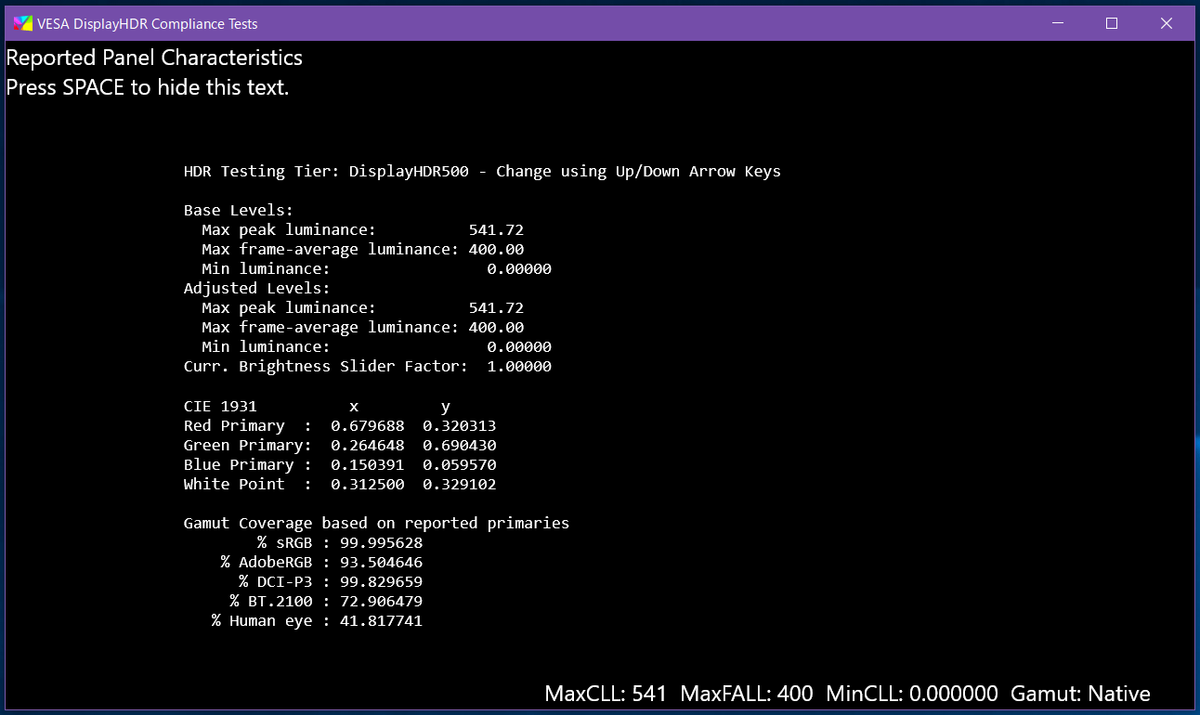Click the 'Base Levels:' label
The image size is (1200, 715).
239,211
